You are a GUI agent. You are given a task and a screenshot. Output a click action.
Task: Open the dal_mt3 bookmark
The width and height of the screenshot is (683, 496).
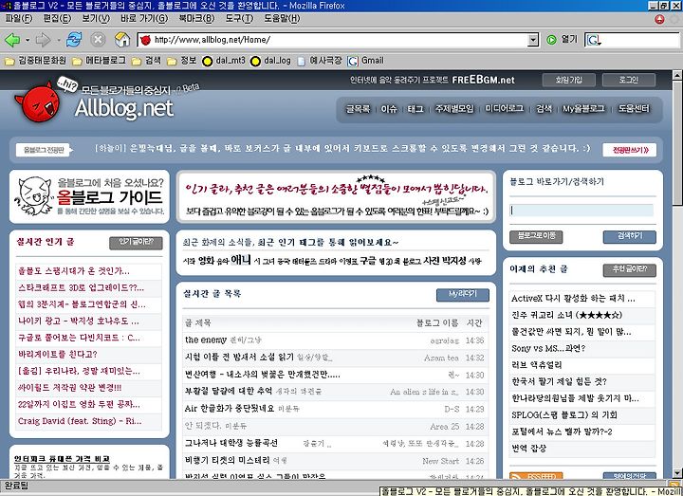point(224,61)
